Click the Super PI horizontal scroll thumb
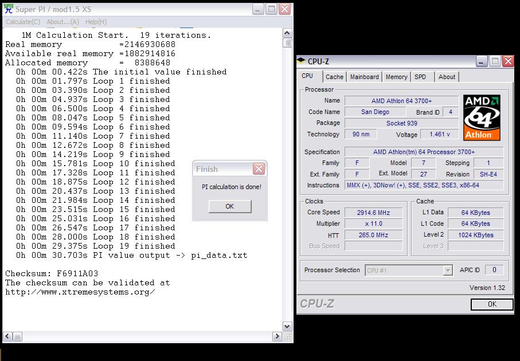Screen dimensions: 520x361 click(17, 337)
